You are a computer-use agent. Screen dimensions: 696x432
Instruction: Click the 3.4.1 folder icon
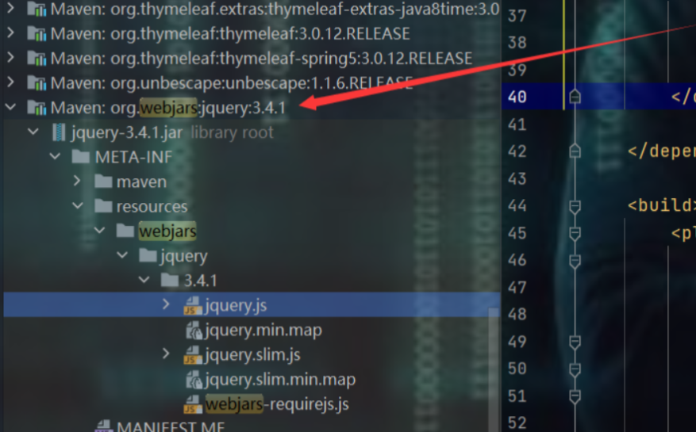(x=170, y=280)
